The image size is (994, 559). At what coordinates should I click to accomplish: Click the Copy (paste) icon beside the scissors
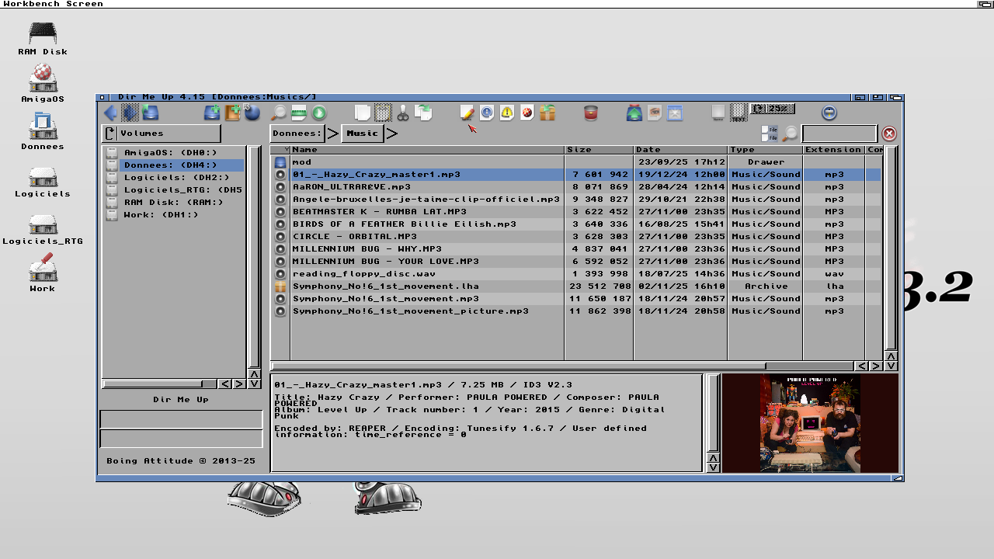tap(426, 113)
